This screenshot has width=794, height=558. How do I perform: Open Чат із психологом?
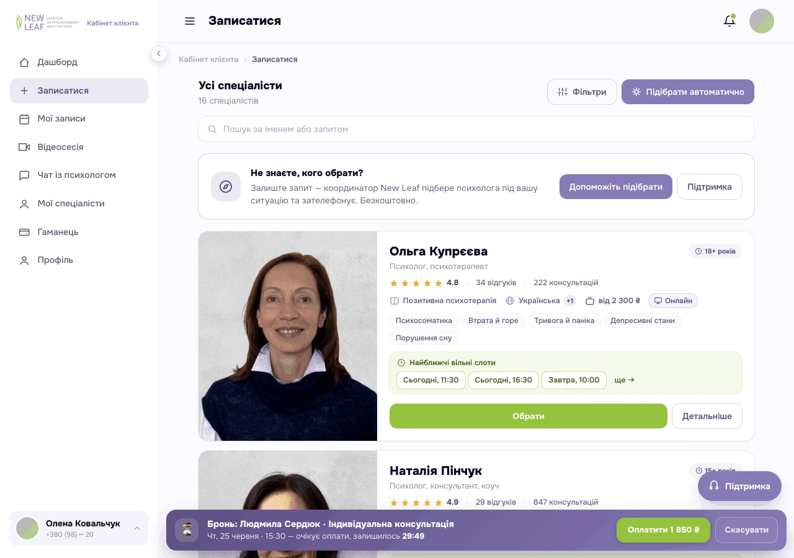click(79, 175)
